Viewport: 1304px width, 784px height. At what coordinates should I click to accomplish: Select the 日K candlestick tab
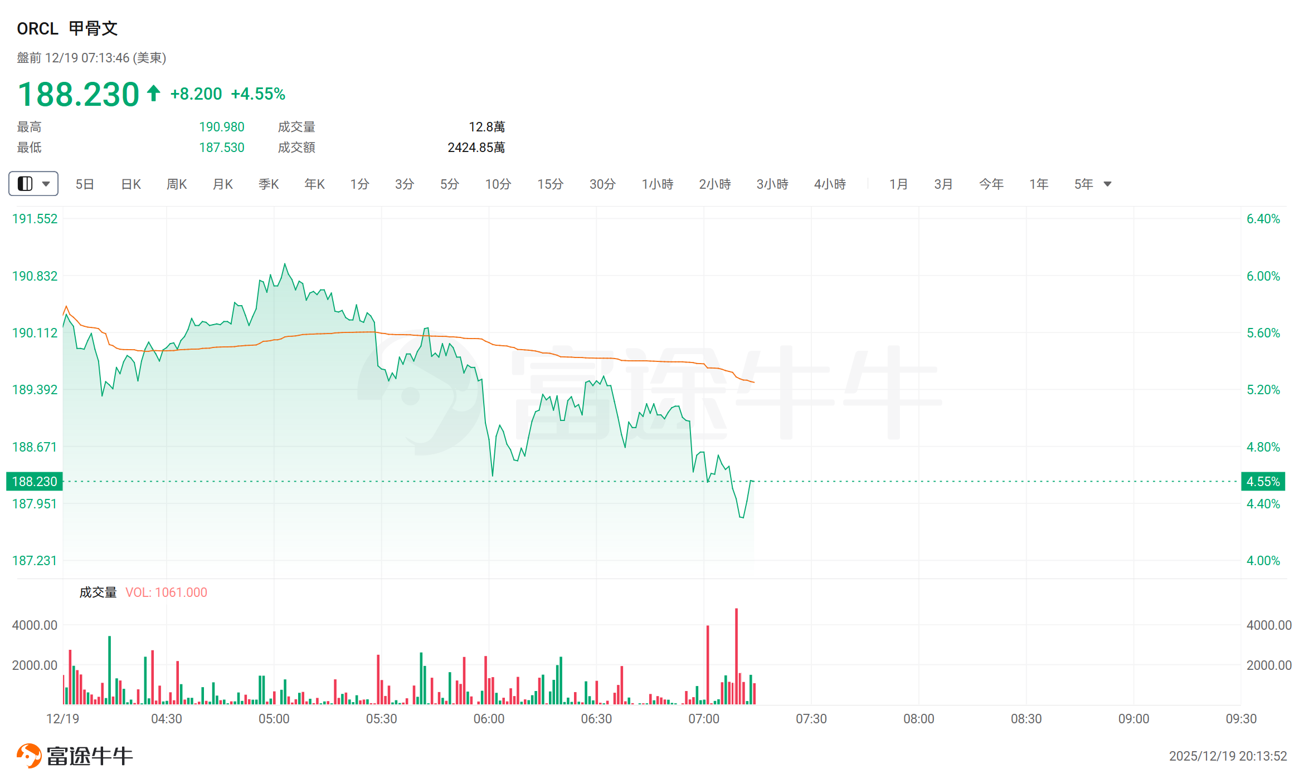click(x=131, y=184)
